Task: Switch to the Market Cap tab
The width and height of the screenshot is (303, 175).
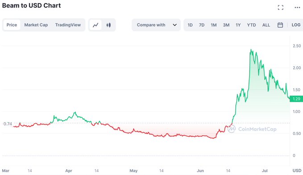Action: 36,25
